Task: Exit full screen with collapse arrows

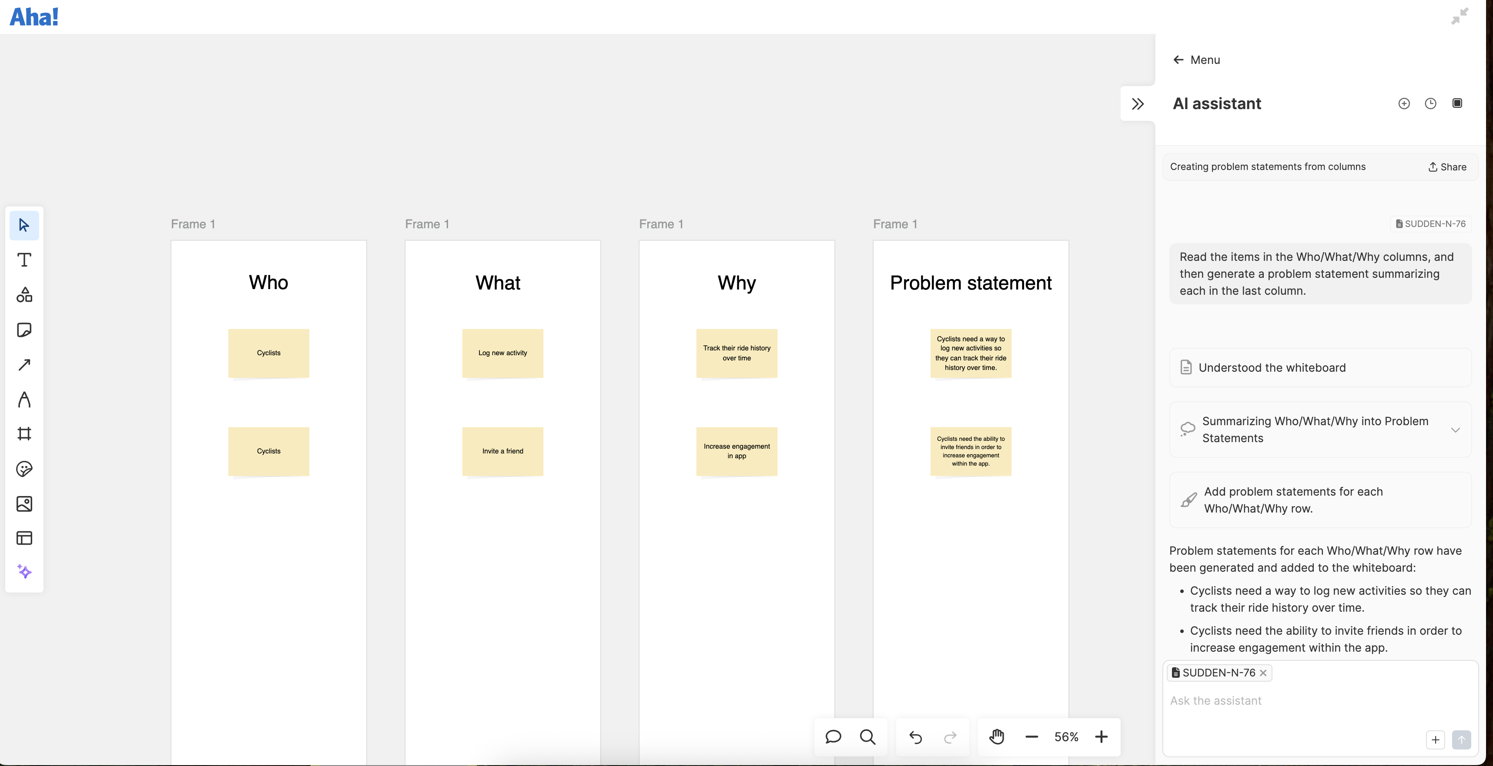Action: tap(1460, 16)
